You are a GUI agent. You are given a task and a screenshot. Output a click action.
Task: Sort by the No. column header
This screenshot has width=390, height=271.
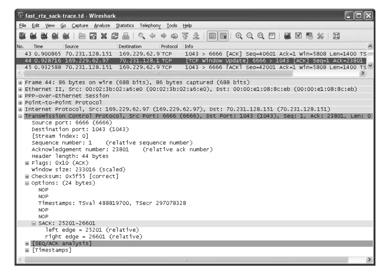(x=24, y=47)
